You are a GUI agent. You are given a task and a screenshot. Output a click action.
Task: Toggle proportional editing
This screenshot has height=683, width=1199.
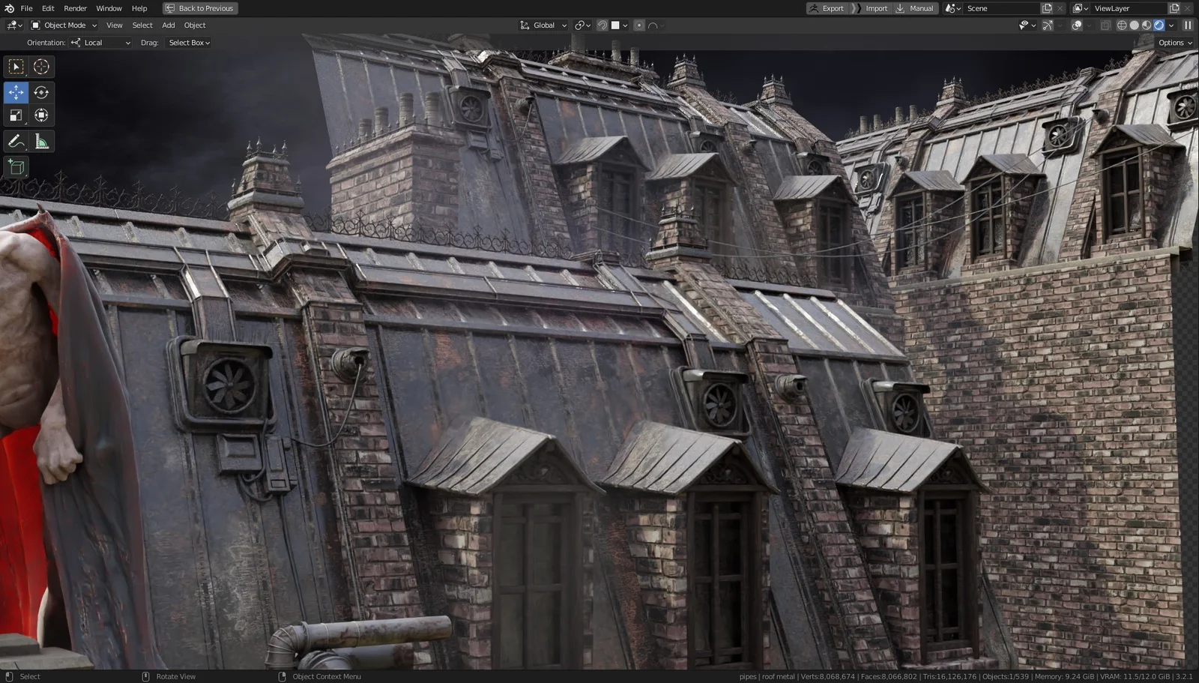[638, 25]
